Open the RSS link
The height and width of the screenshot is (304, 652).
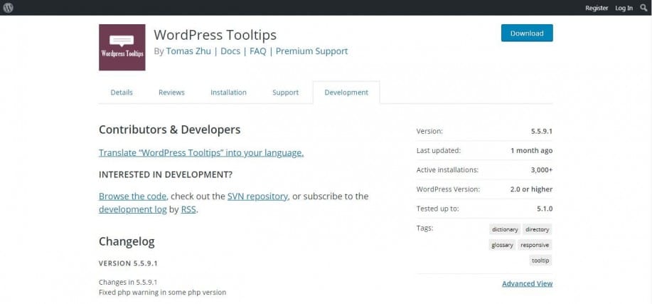pyautogui.click(x=188, y=209)
